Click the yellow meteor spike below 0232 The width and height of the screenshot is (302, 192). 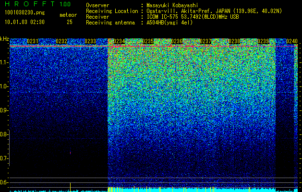pyautogui.click(x=70, y=187)
